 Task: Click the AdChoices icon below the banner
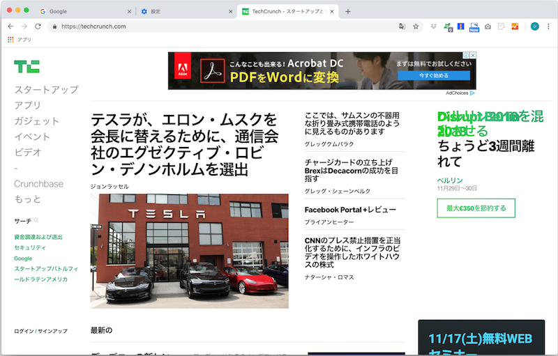472,93
